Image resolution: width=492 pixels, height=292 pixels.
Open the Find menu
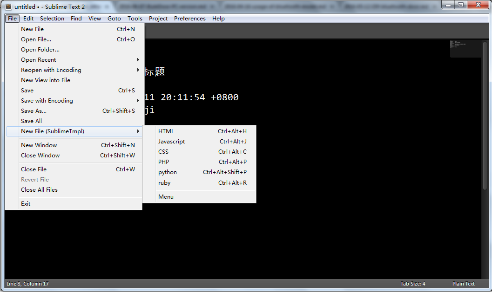[76, 19]
